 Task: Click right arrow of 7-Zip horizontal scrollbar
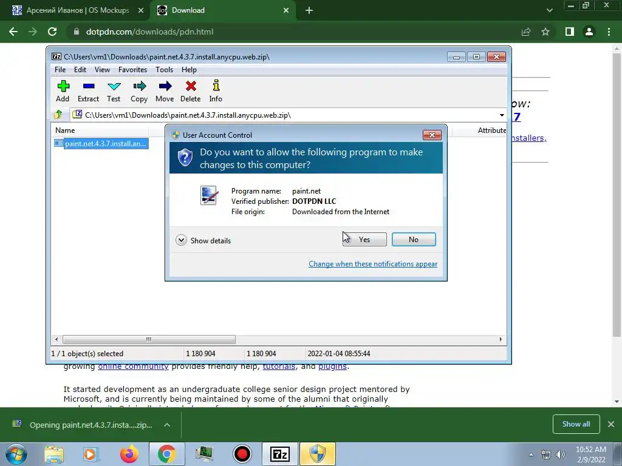(501, 339)
